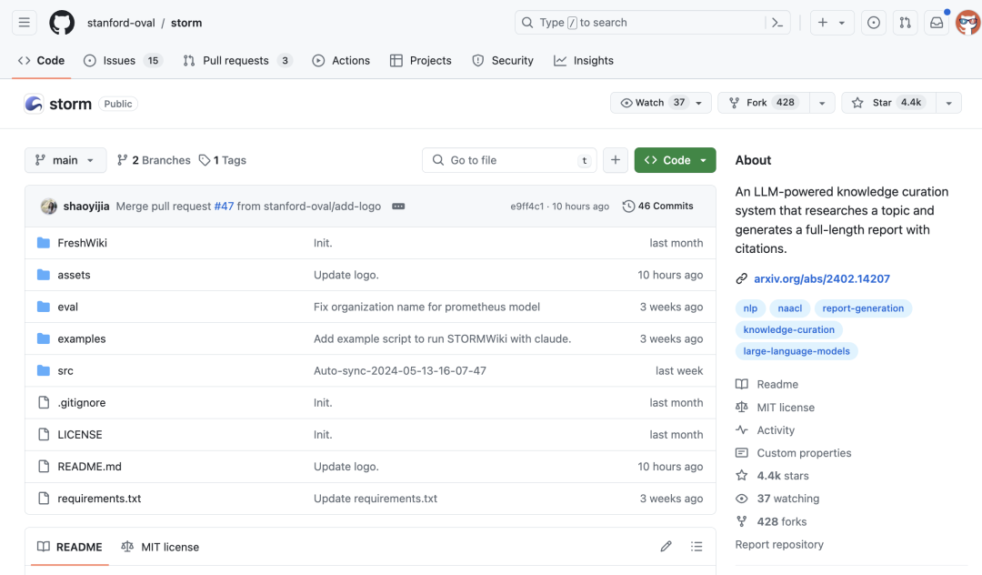Open the examples folder

pyautogui.click(x=82, y=338)
